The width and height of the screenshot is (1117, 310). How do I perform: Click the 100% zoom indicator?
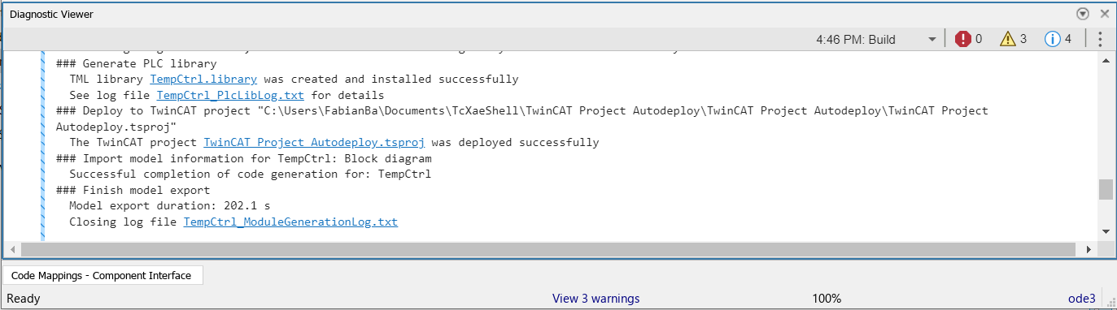coord(827,299)
